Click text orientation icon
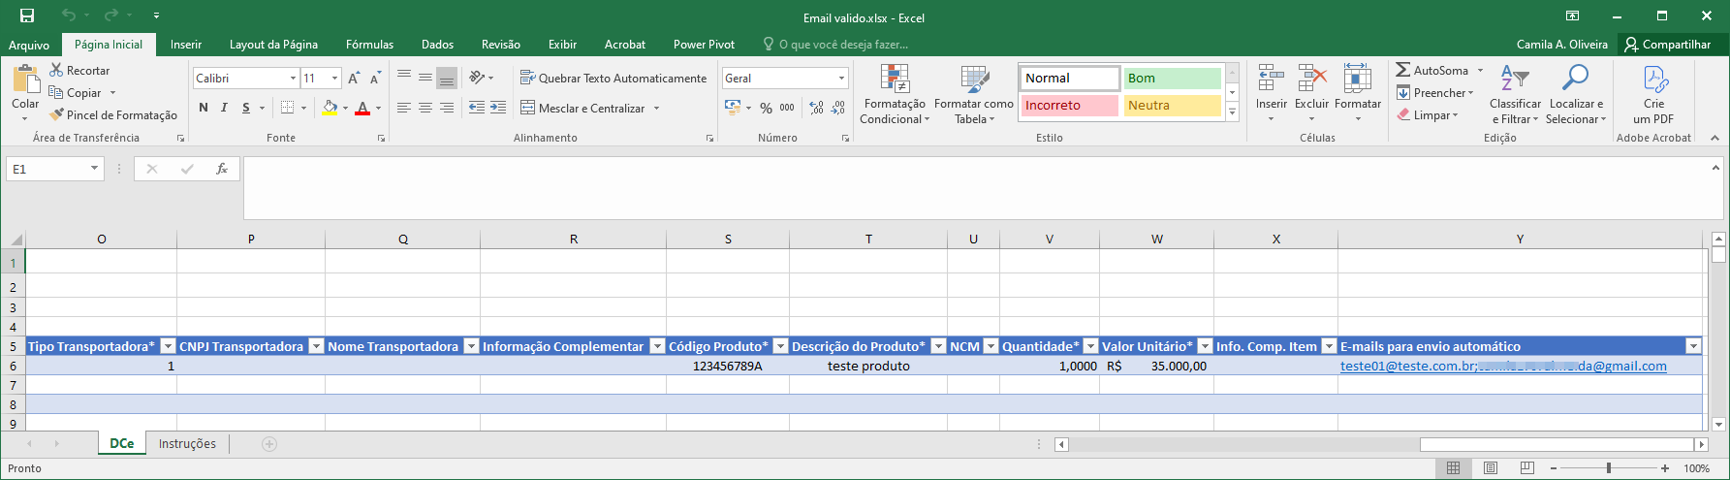Viewport: 1730px width, 480px height. pos(477,78)
